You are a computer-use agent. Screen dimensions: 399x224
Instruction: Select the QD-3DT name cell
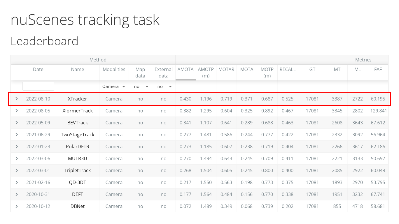(78, 182)
